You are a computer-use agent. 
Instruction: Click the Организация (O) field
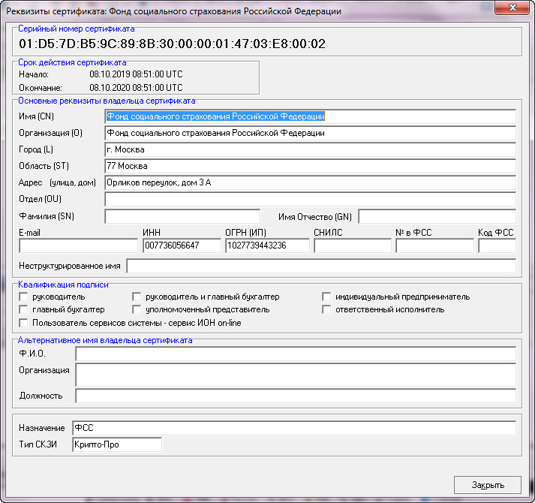tap(310, 133)
